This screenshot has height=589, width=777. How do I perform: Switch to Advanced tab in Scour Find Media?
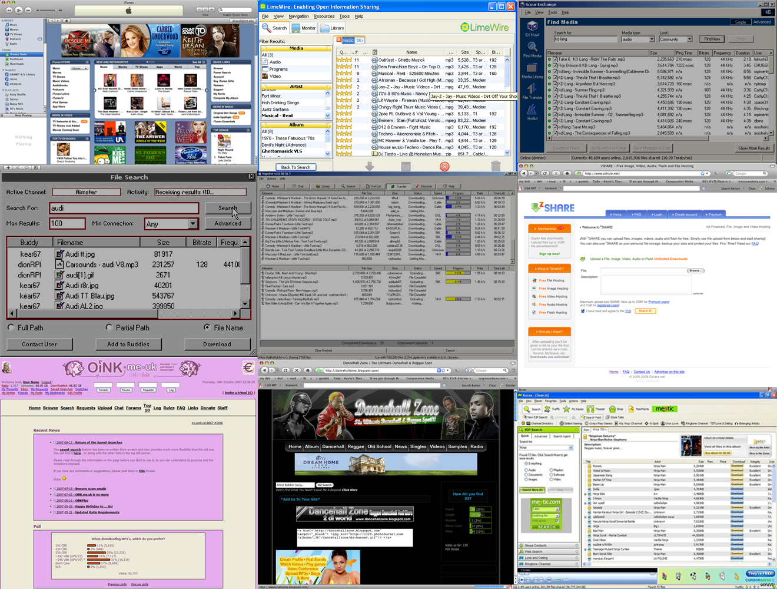[762, 22]
